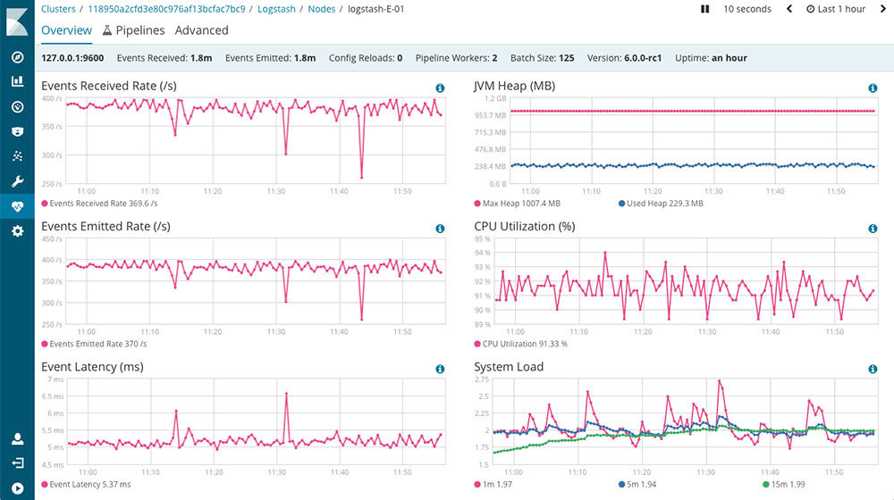894x500 pixels.
Task: Toggle the 1m load legend series
Action: [x=493, y=485]
